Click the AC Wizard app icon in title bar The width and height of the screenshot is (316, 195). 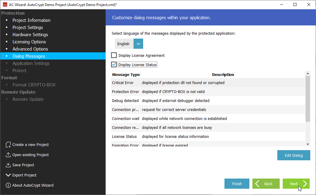(x=5, y=4)
